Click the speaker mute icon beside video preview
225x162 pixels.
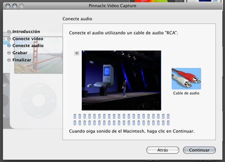click(x=77, y=53)
